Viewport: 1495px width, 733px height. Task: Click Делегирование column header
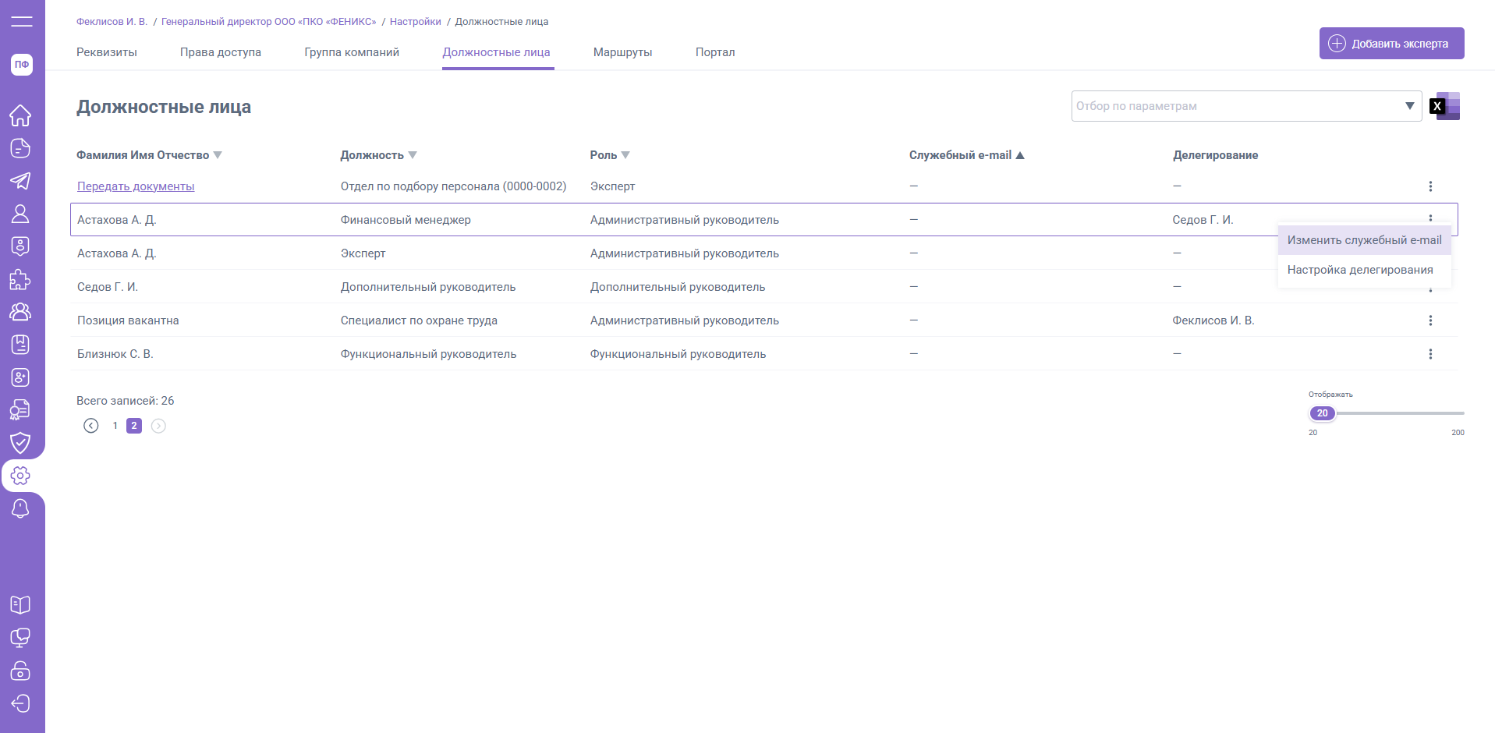click(1215, 155)
